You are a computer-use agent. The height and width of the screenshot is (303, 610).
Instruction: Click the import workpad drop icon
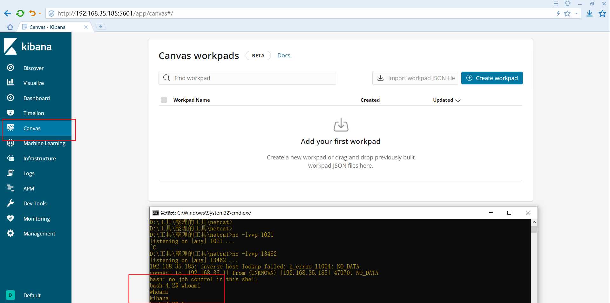tap(341, 125)
